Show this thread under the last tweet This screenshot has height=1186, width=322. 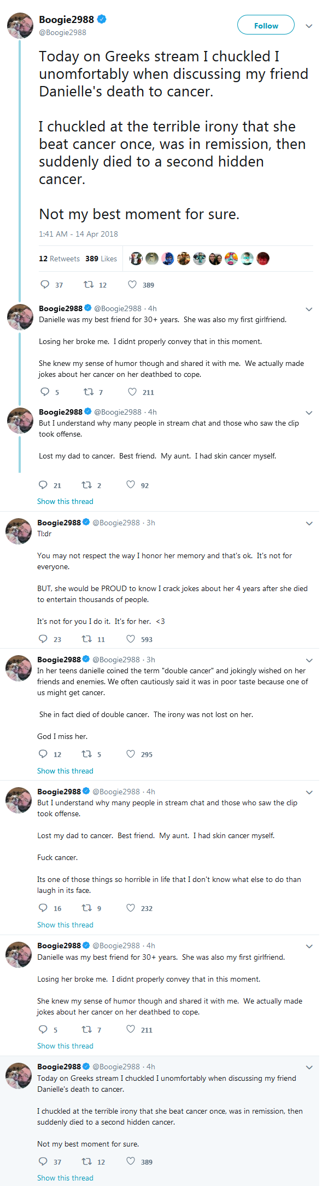65,1178
